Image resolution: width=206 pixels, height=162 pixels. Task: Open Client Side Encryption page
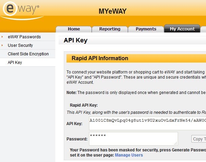coord(28,54)
